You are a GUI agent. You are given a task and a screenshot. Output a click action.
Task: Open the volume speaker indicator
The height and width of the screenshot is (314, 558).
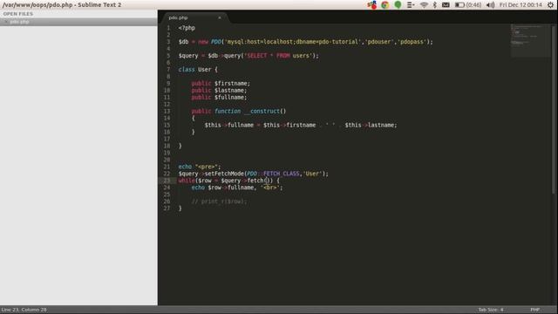coord(490,5)
